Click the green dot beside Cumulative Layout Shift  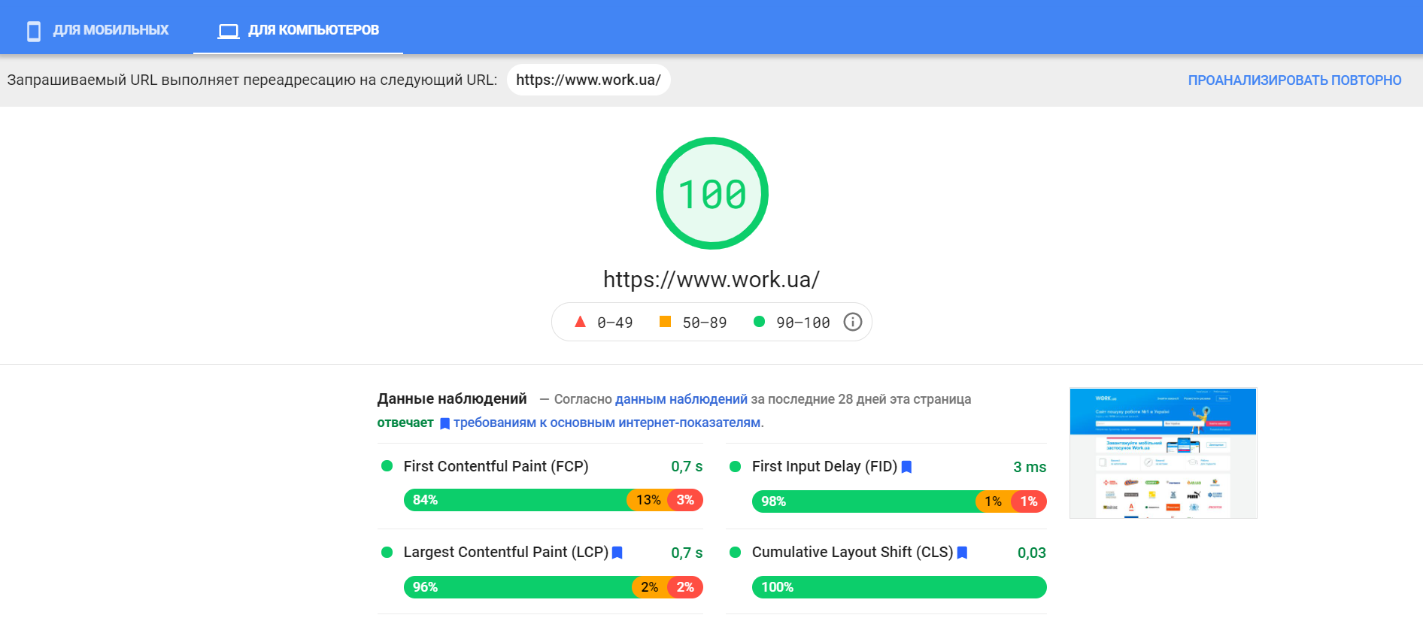pos(736,553)
